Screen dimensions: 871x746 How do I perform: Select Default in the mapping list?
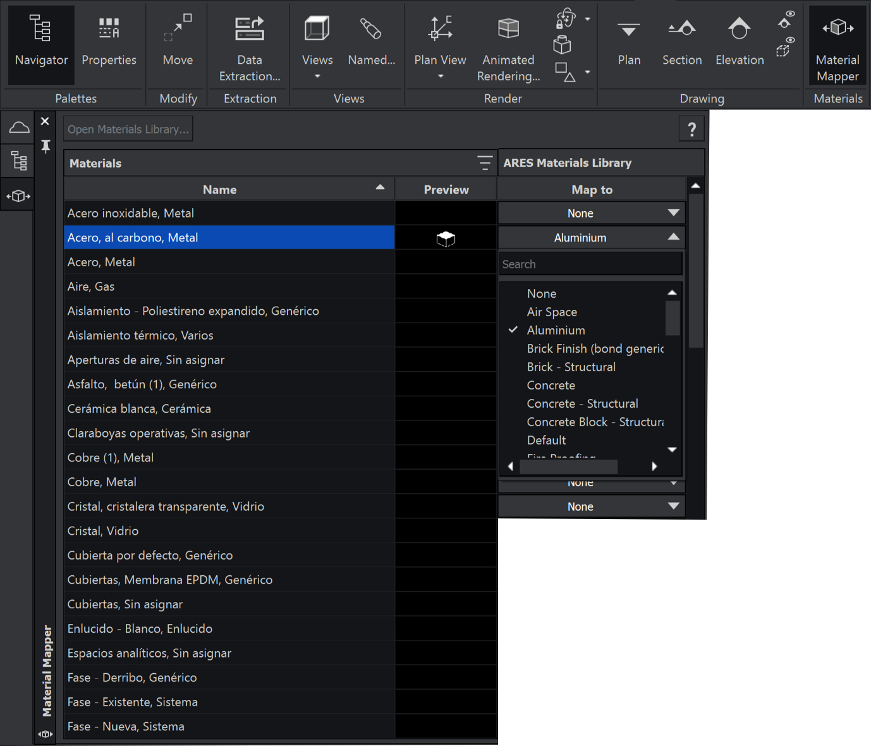(x=546, y=440)
